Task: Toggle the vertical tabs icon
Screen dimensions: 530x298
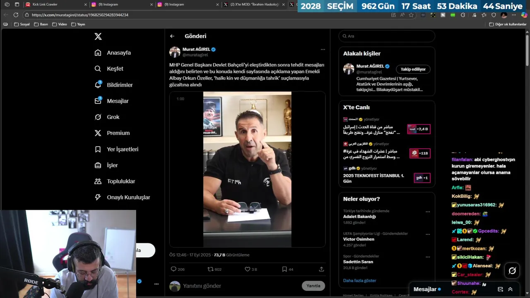Action: (17, 4)
